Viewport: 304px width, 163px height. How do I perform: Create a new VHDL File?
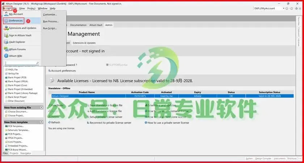coord(13,70)
